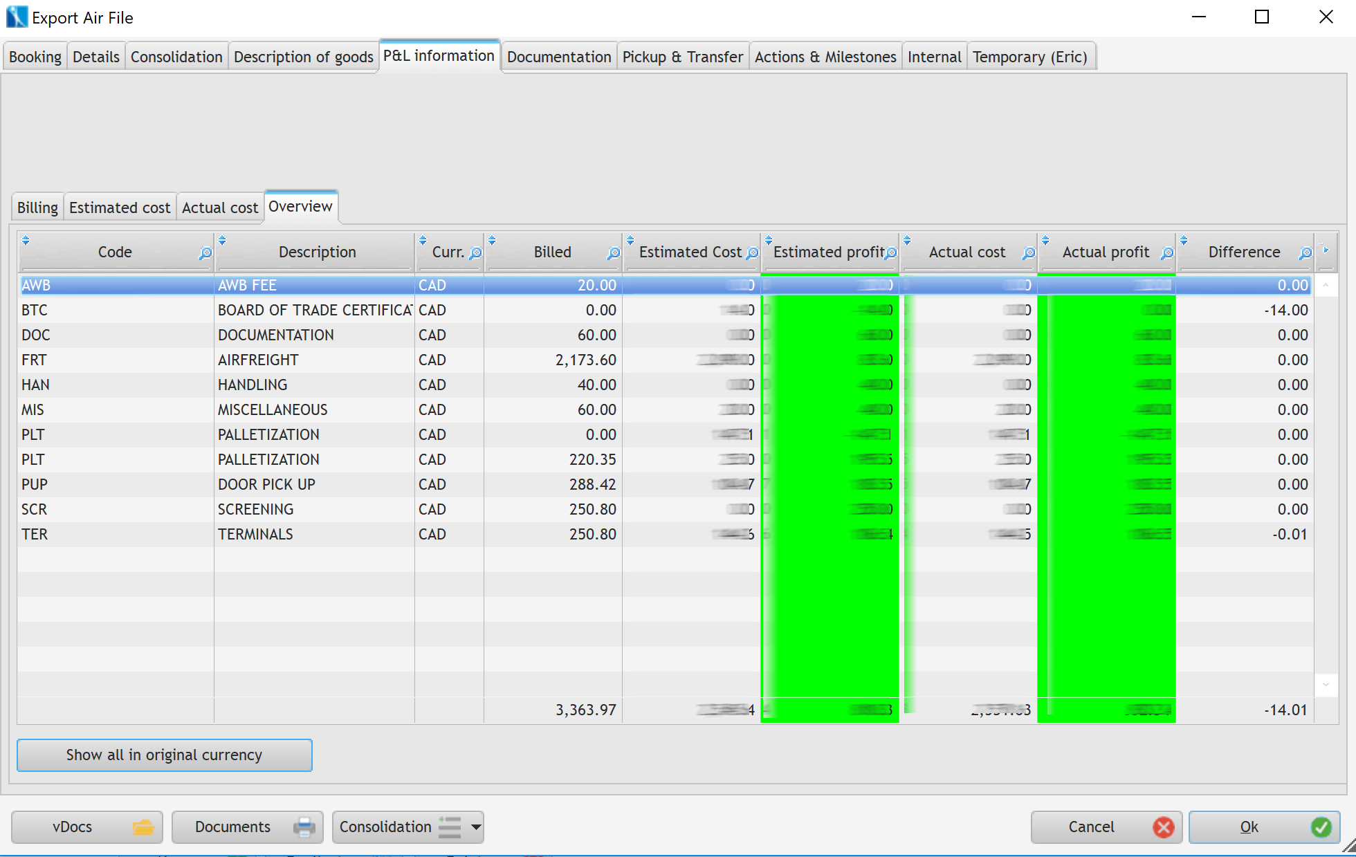Open vDocs folder button
This screenshot has height=857, width=1356.
pos(86,827)
